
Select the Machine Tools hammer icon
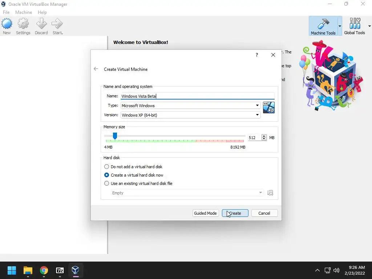323,26
